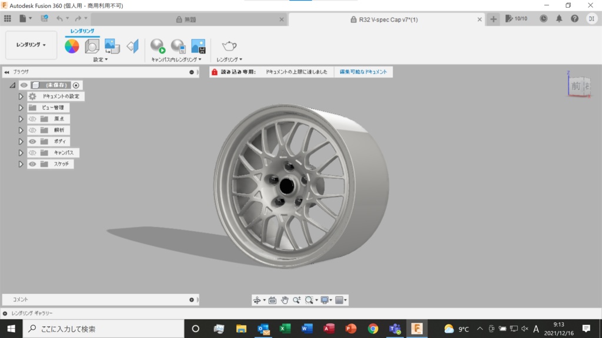Open the Appearance color wheel tool
Viewport: 602px width, 338px height.
(72, 46)
